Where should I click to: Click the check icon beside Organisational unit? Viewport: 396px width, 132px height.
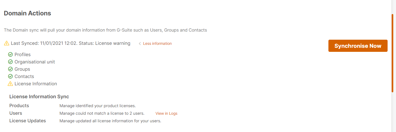click(x=11, y=62)
